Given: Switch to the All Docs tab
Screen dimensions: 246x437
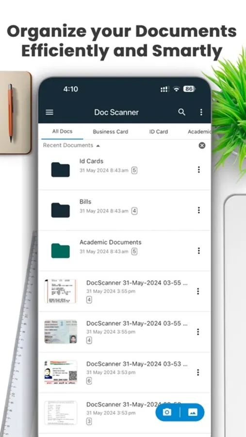Looking at the screenshot, I should click(62, 131).
